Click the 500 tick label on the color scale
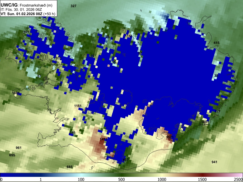This screenshot has width=243, height=182. [121, 179]
